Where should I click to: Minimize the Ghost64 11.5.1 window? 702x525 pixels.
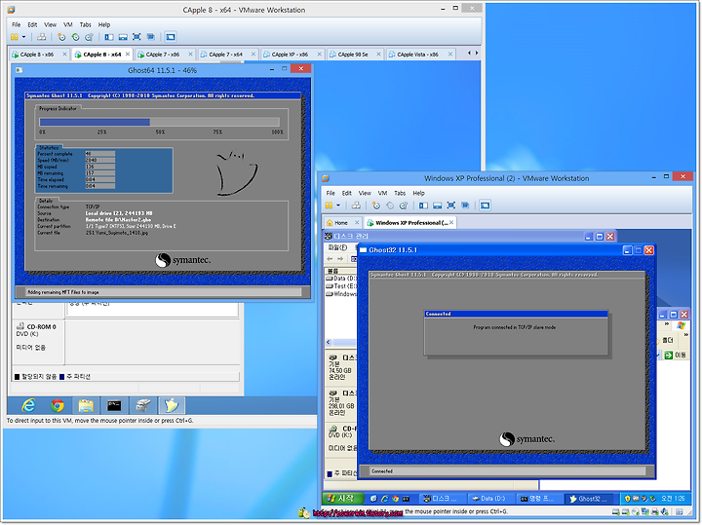272,69
